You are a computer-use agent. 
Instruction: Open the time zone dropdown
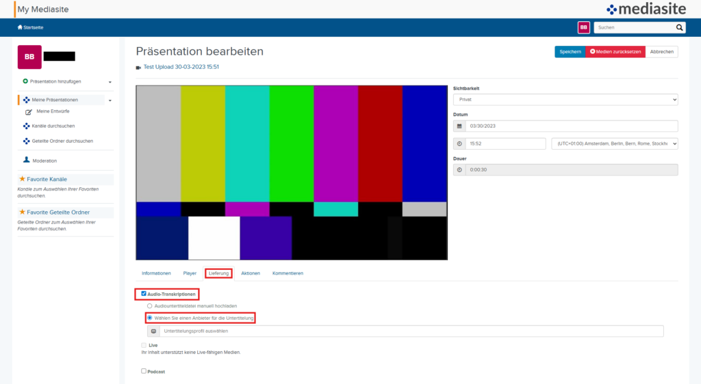(x=614, y=144)
